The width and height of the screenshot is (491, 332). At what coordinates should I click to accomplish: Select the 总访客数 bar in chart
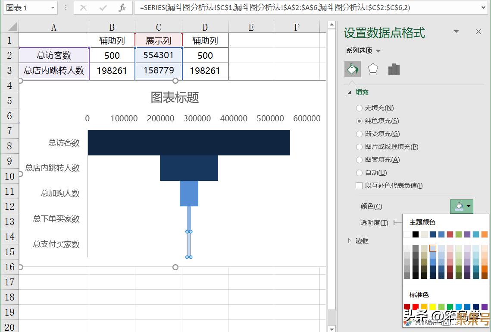tap(189, 142)
